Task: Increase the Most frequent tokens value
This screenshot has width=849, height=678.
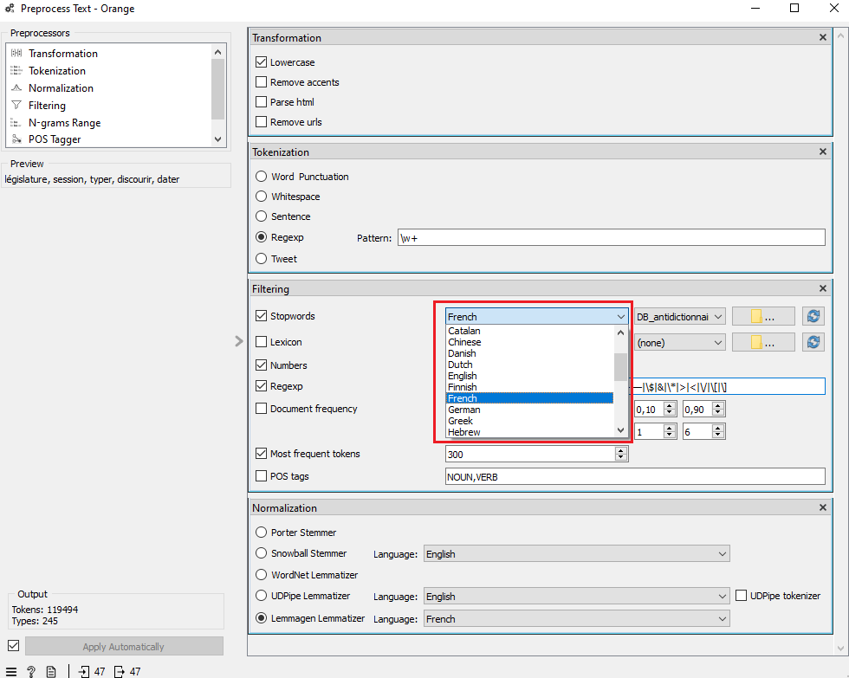Action: coord(620,450)
